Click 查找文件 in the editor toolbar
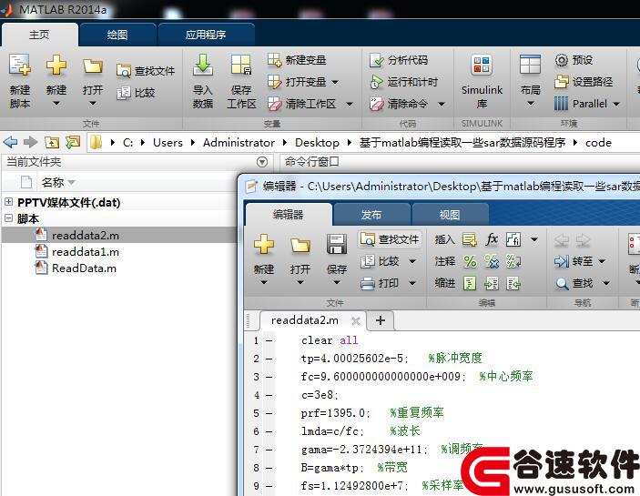 click(x=391, y=239)
